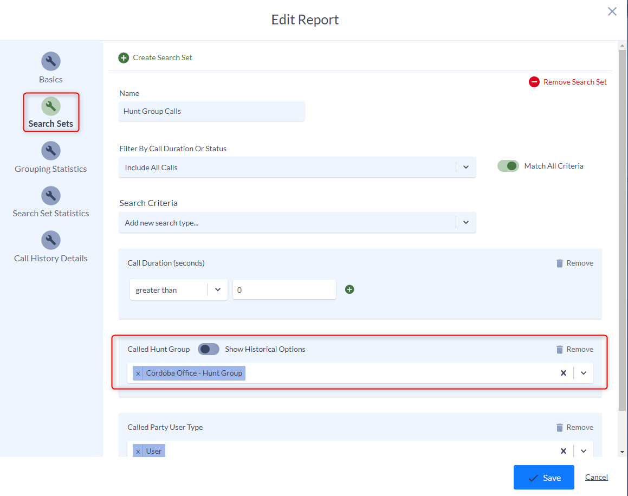Disable the Match All Criteria toggle

[x=508, y=166]
